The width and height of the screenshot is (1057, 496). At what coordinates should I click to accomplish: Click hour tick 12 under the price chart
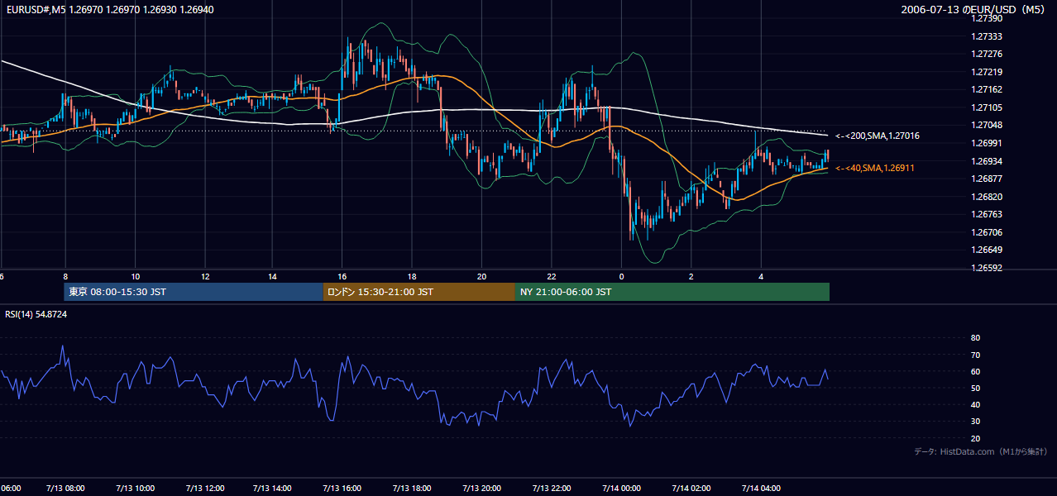click(x=204, y=276)
